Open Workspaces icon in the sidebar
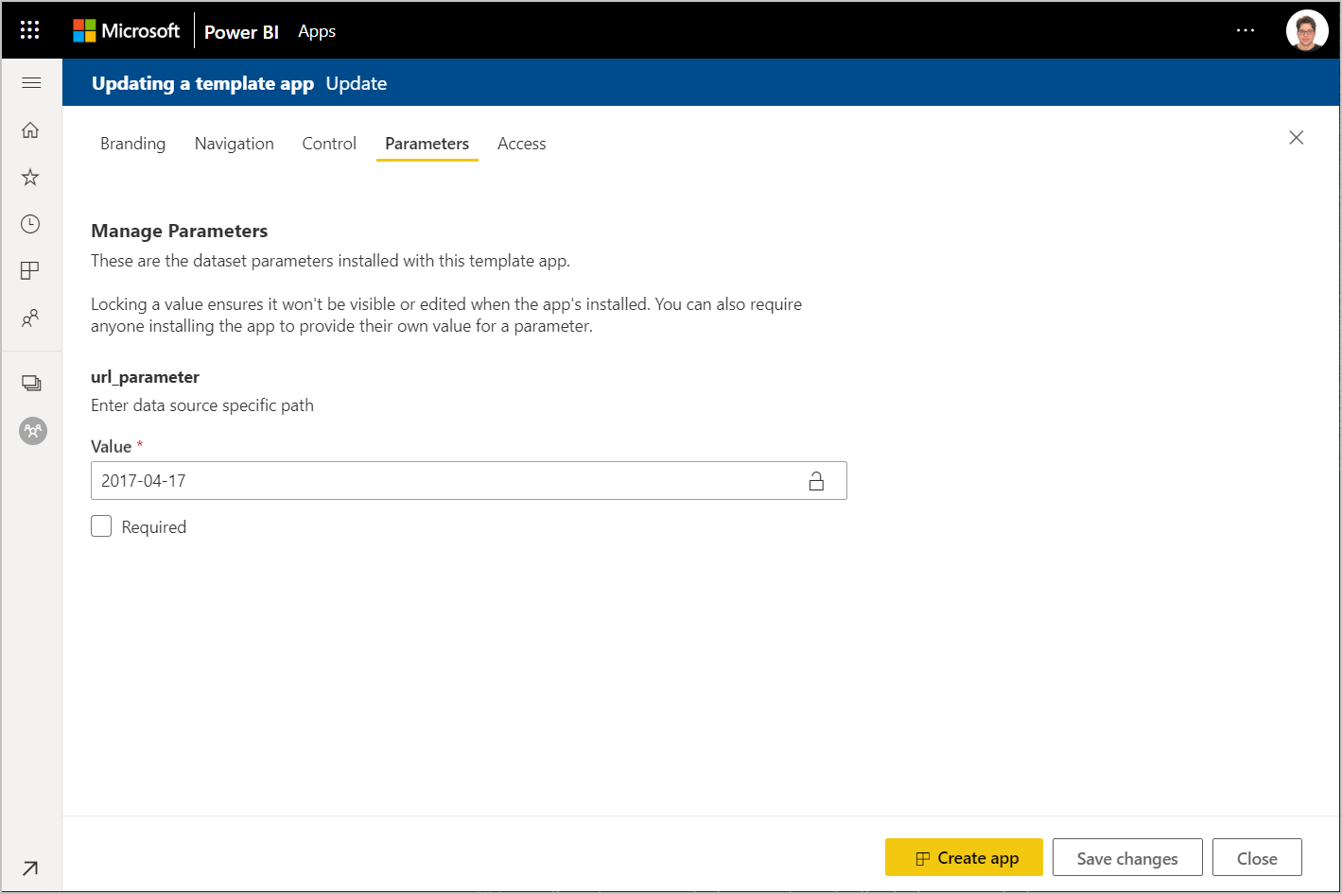The width and height of the screenshot is (1342, 894). [31, 383]
